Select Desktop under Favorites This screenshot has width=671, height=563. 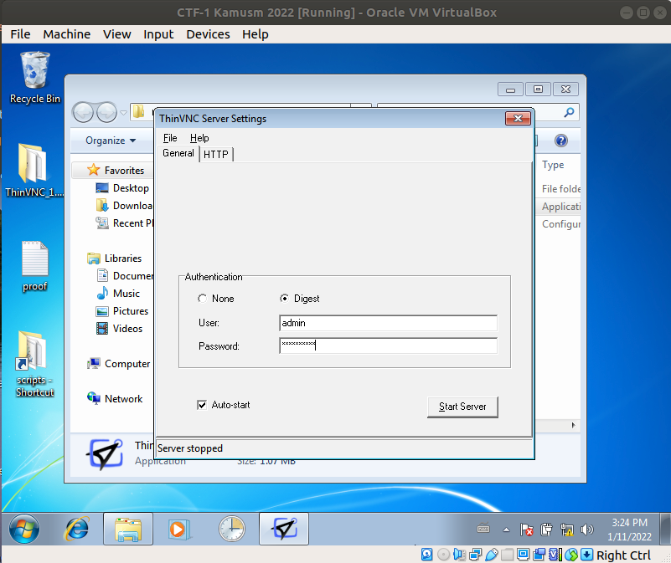point(122,187)
